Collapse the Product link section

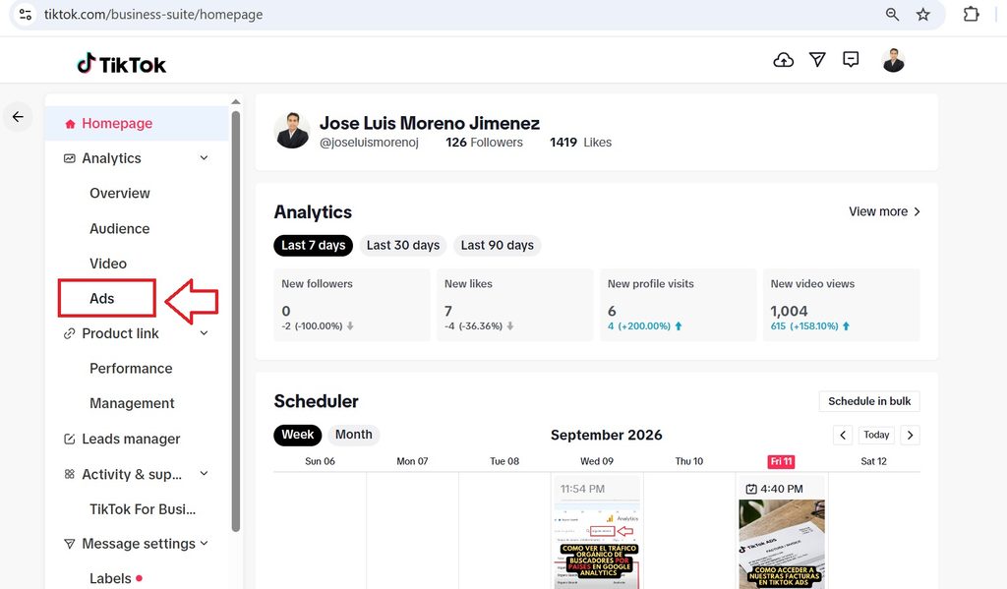click(204, 333)
